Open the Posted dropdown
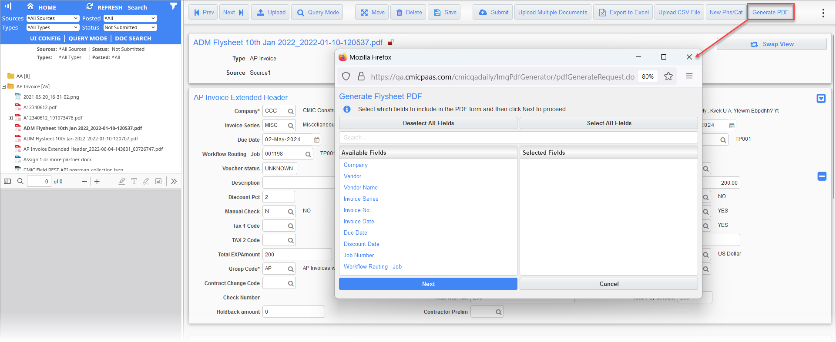Screen dimensions: 836x342 (x=130, y=18)
